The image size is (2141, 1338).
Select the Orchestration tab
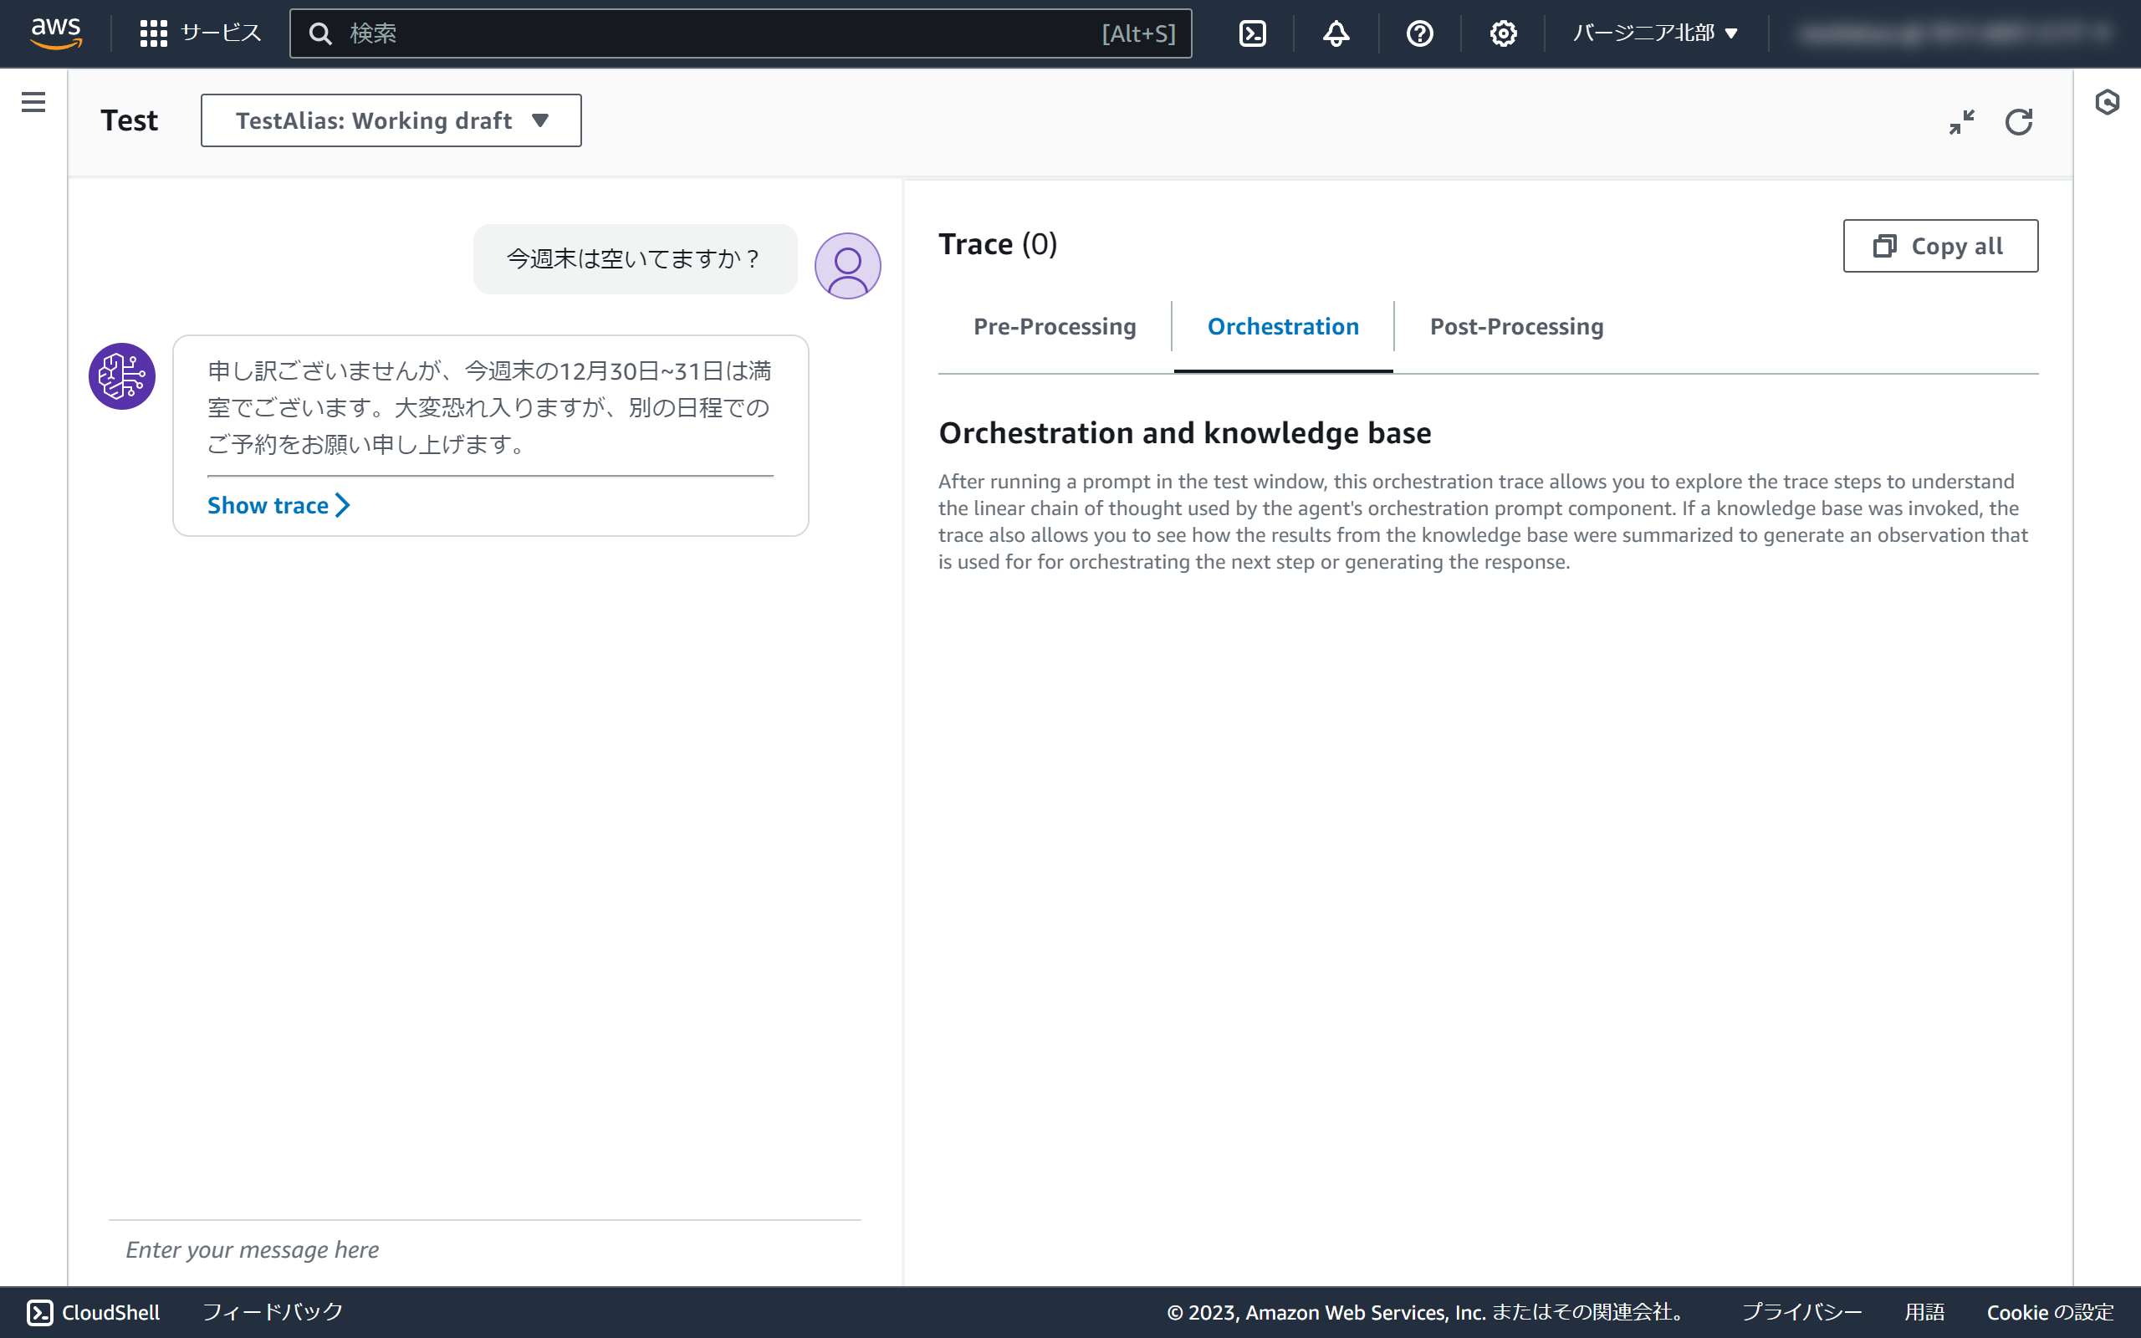click(1283, 326)
